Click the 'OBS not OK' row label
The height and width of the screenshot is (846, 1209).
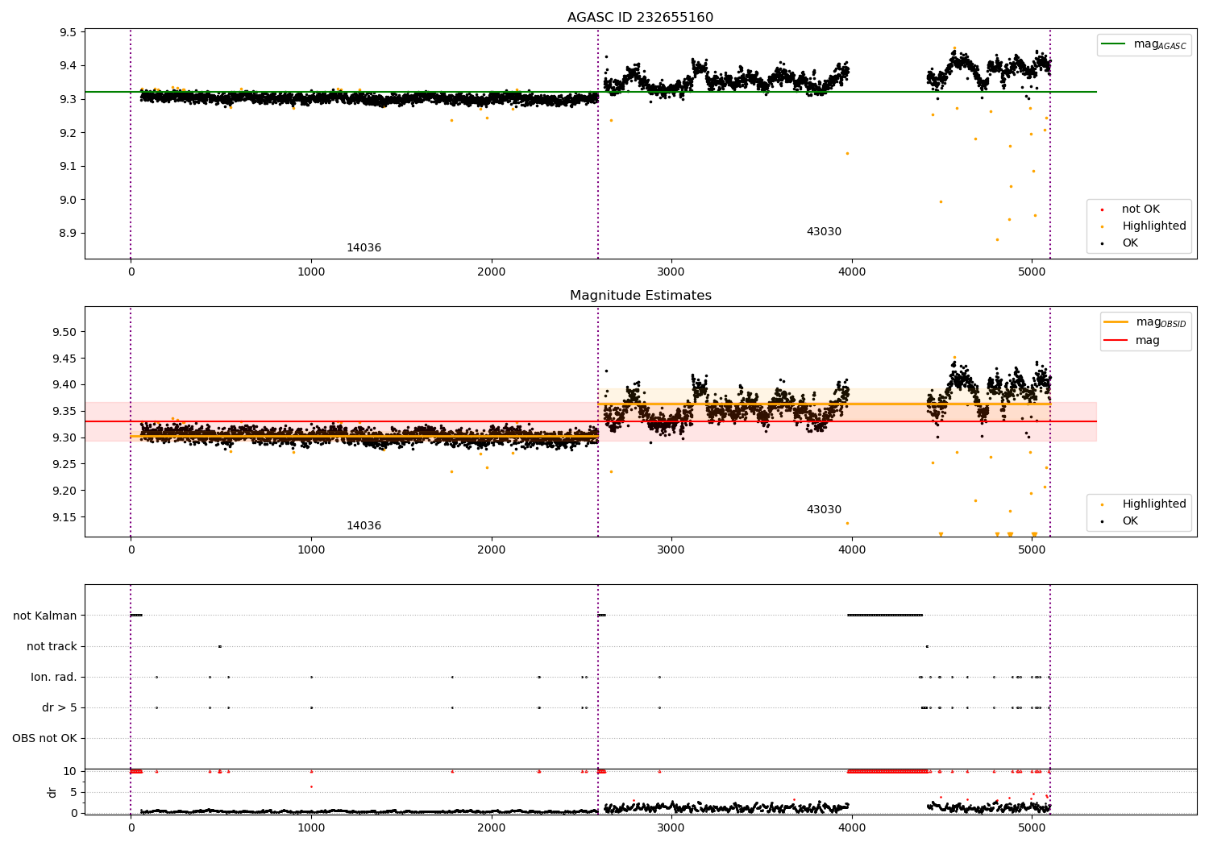pos(44,738)
